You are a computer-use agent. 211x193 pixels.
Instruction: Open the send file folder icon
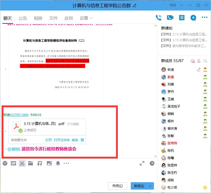click(x=31, y=163)
